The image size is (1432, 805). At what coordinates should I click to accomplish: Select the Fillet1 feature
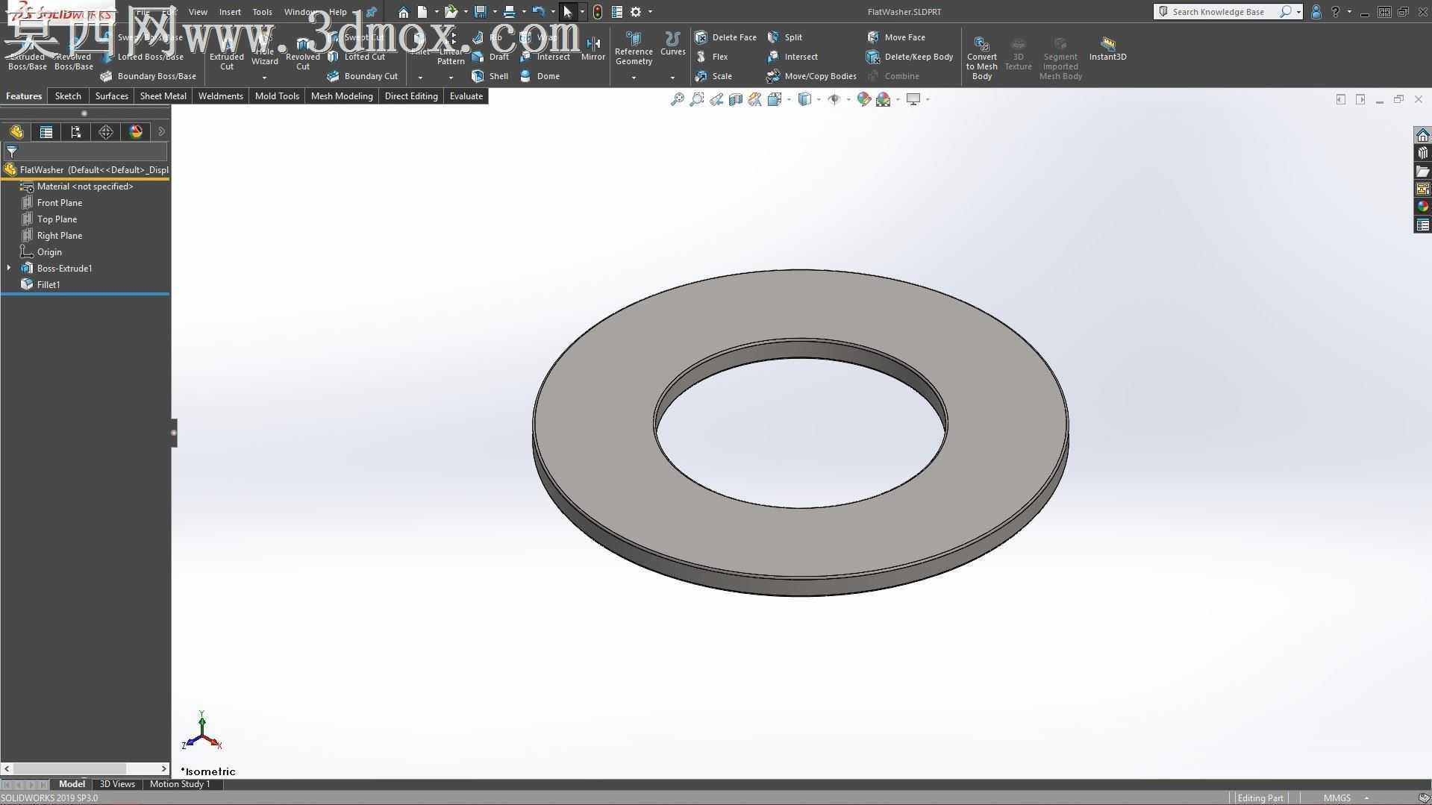tap(49, 284)
